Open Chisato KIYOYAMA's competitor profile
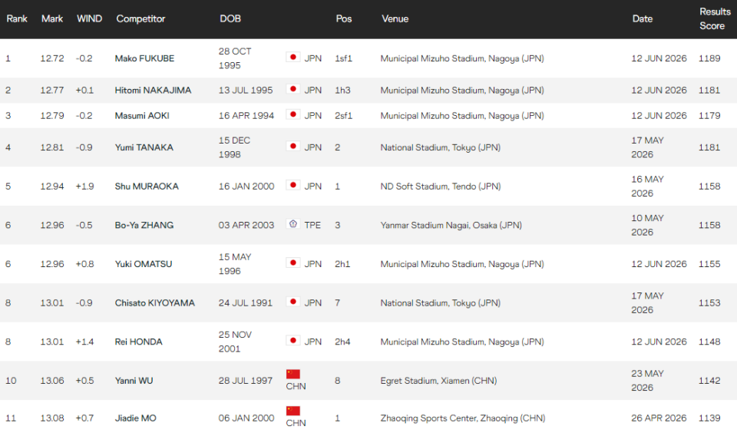The height and width of the screenshot is (436, 737). click(154, 303)
